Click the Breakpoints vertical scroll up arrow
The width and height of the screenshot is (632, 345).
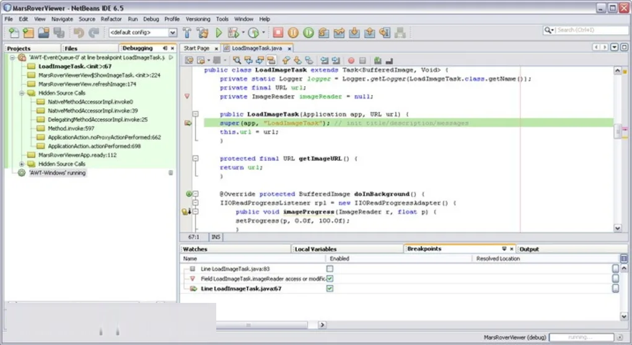623,268
